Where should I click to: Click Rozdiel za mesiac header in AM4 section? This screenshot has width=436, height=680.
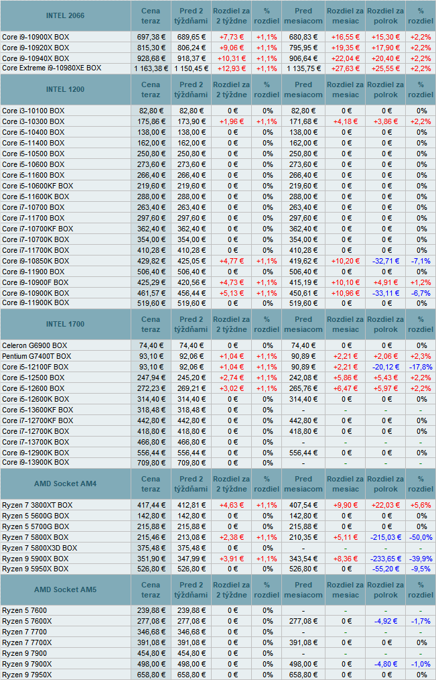tap(345, 484)
